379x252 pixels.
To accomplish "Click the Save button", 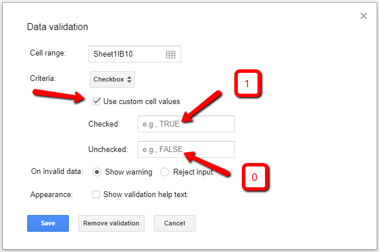I will [x=48, y=223].
